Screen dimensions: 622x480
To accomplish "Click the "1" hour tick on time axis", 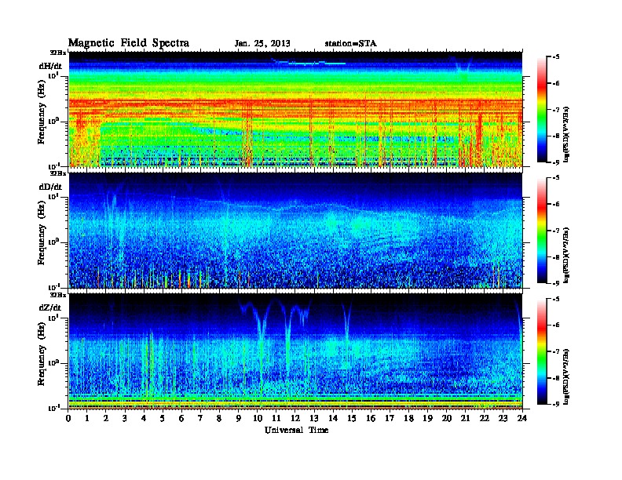I will tap(87, 419).
